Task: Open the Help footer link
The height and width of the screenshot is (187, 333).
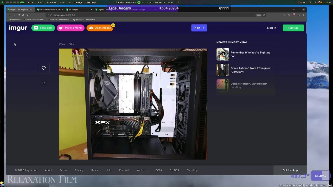Action: pos(108,170)
